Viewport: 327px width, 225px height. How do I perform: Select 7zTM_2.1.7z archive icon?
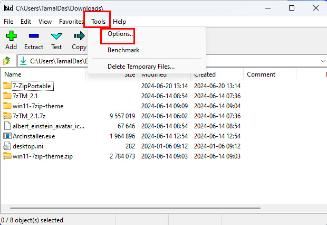7,116
